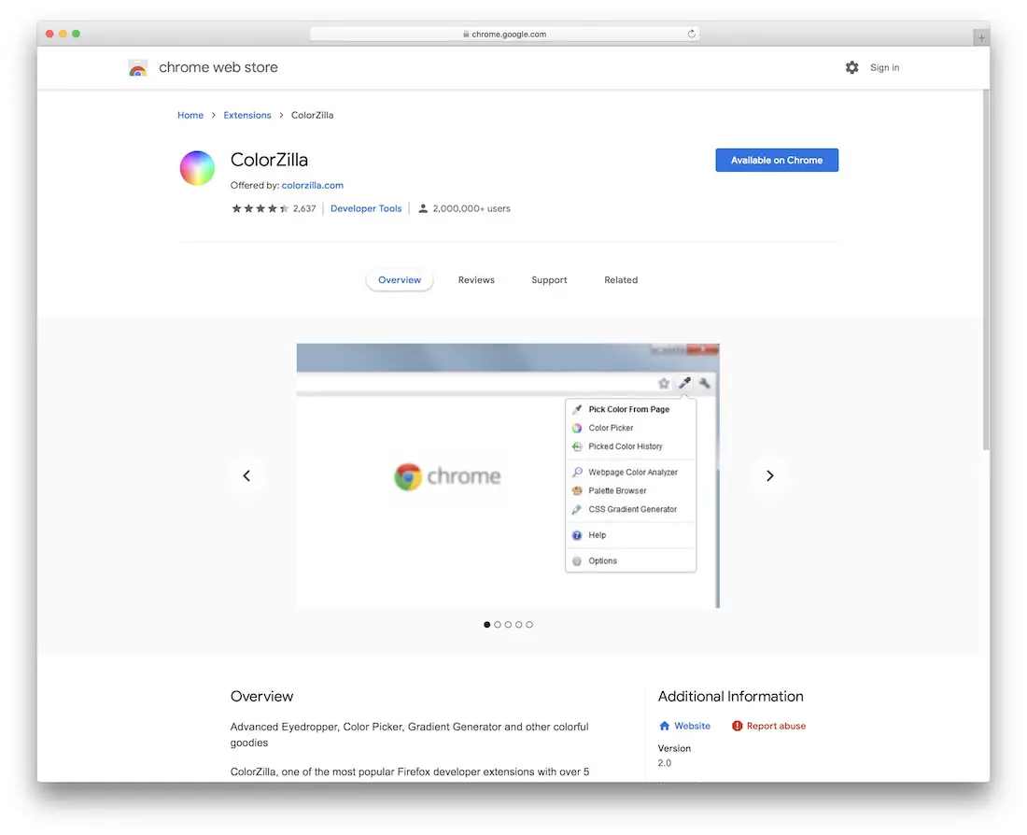
Task: Click the Pick Color From Page icon
Action: 577,409
